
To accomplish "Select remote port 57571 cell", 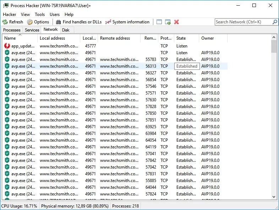I will [x=151, y=93].
